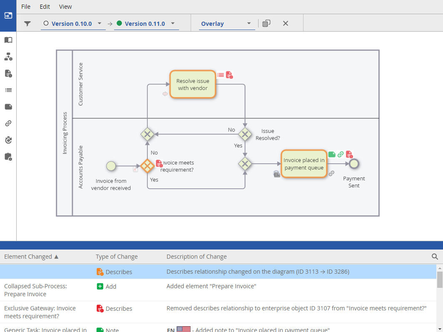Close the version comparison with X button

click(286, 23)
